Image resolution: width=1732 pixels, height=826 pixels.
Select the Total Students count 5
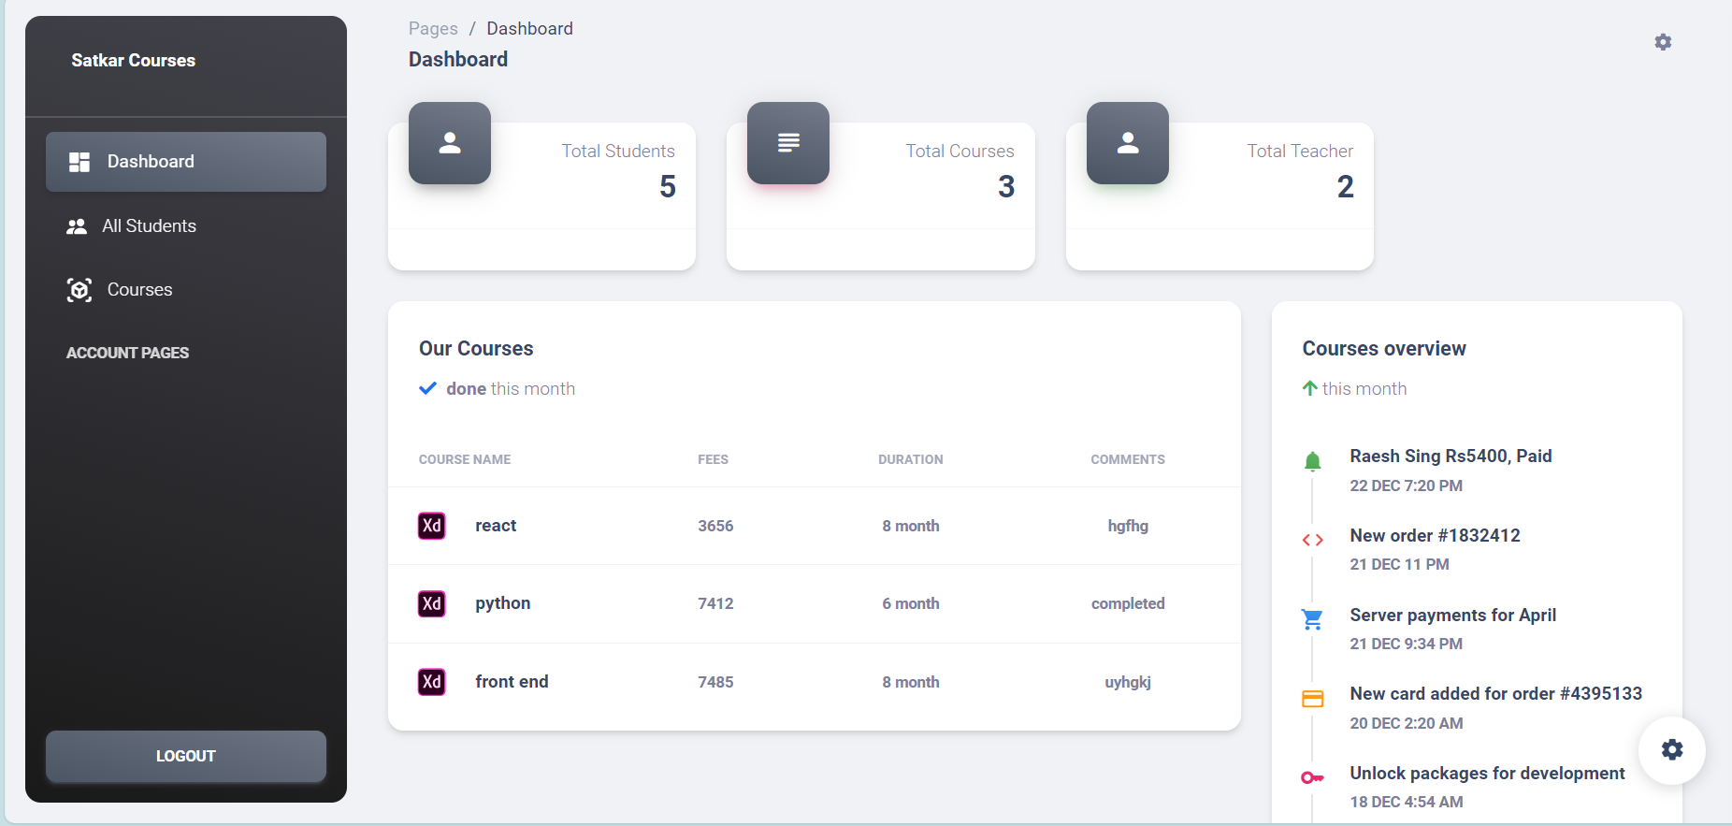tap(668, 187)
